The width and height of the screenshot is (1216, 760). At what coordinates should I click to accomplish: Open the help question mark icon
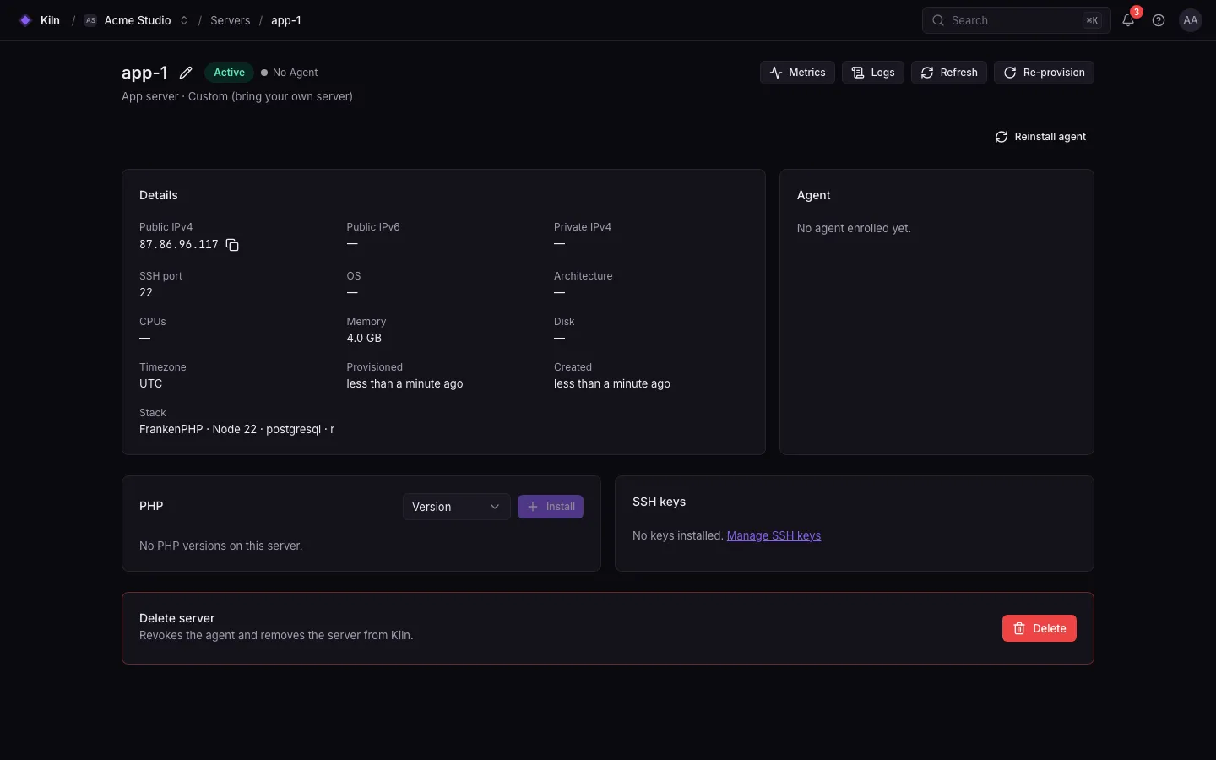tap(1159, 20)
